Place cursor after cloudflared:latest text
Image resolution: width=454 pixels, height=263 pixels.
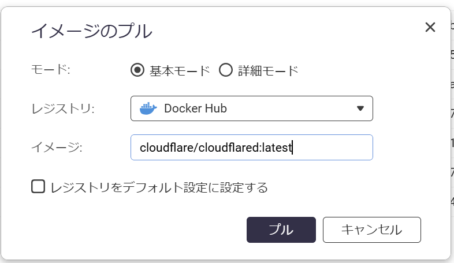293,148
